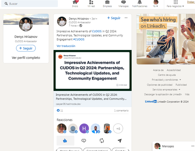Click the purple H reactor avatar
Image resolution: width=195 pixels, height=151 pixels.
point(84,128)
